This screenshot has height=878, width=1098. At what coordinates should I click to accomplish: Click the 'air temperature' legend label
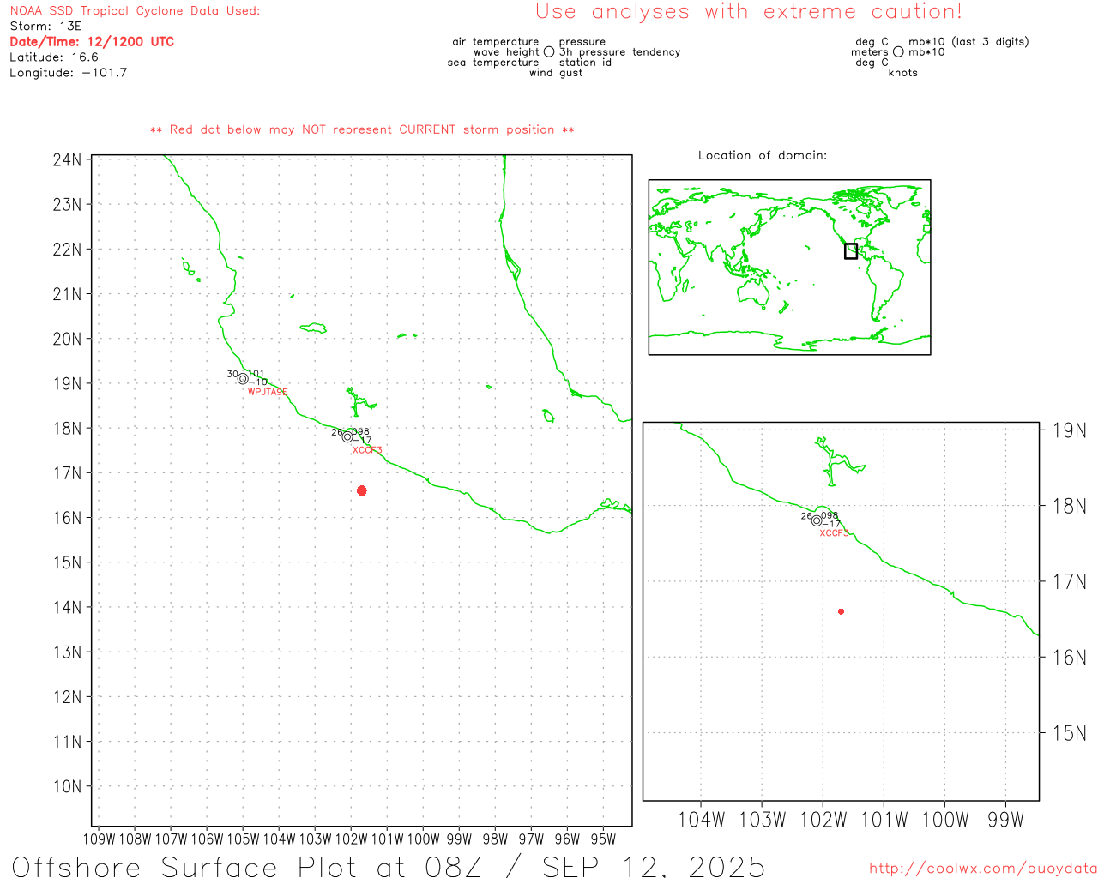pyautogui.click(x=496, y=42)
